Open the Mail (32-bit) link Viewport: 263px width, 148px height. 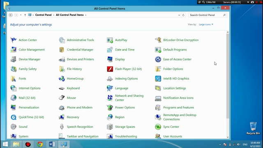coord(27,98)
